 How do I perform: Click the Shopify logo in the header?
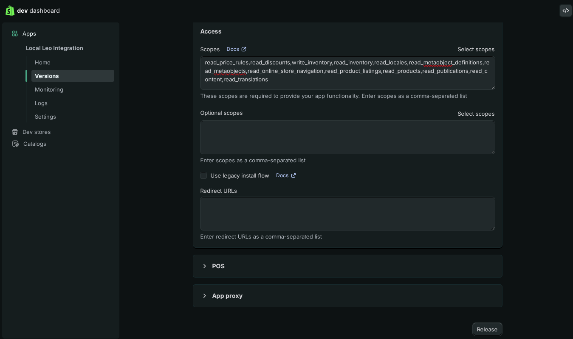tap(10, 11)
